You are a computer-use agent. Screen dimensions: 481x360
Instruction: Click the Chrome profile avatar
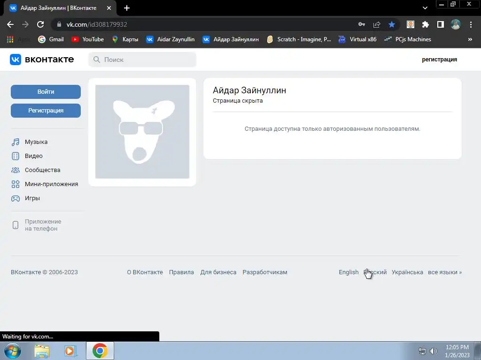point(456,24)
